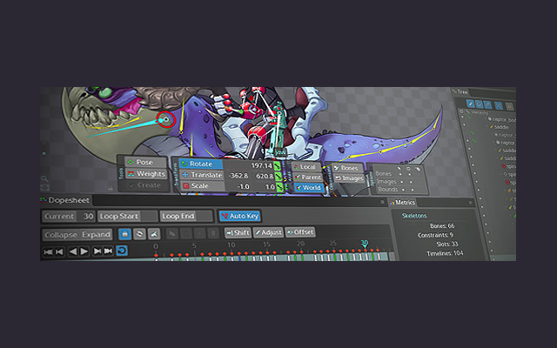Click the 'Bones: 66' metrics text

[442, 226]
